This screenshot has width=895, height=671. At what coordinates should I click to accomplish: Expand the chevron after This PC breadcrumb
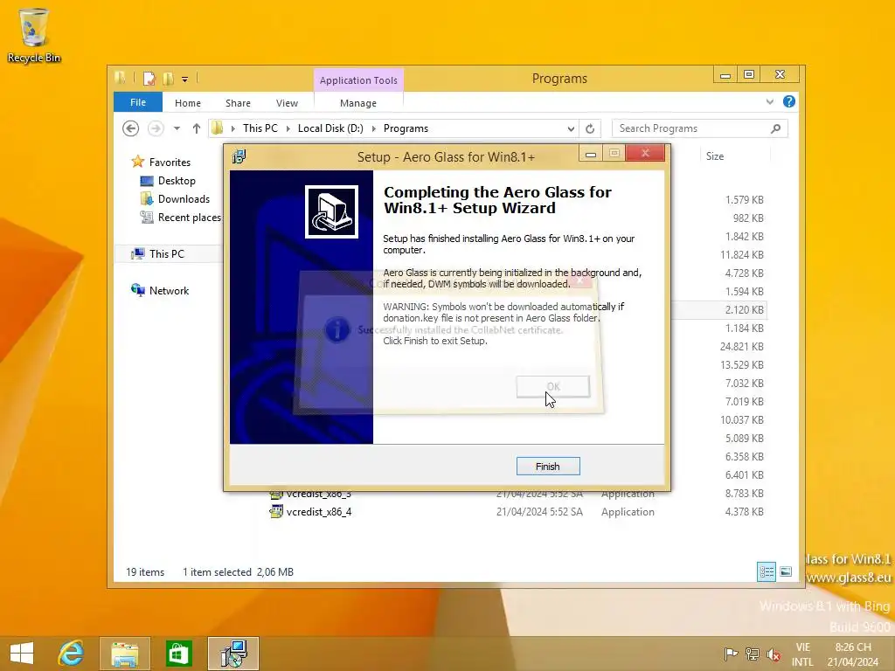(x=288, y=128)
